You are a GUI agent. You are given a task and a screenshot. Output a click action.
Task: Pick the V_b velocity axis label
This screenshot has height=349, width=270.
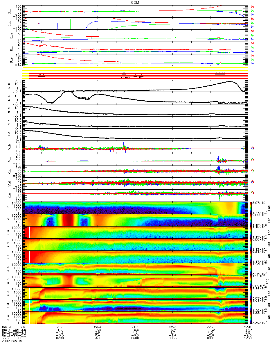point(9,147)
